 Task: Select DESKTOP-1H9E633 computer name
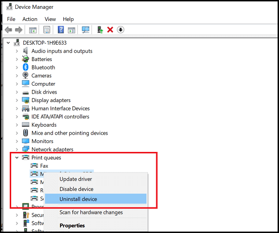[45, 43]
